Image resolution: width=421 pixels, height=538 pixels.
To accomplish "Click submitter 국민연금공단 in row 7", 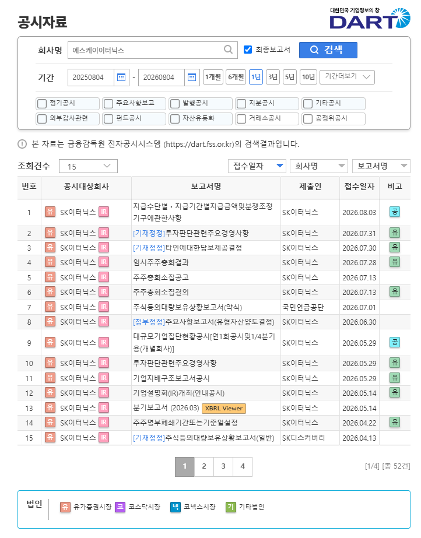I will tap(303, 307).
